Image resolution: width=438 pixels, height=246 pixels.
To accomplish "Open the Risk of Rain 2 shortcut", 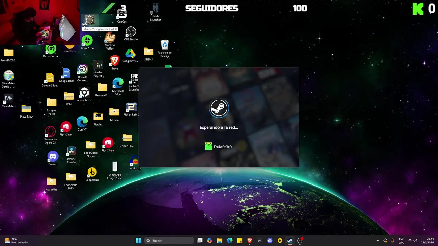I will point(131,110).
